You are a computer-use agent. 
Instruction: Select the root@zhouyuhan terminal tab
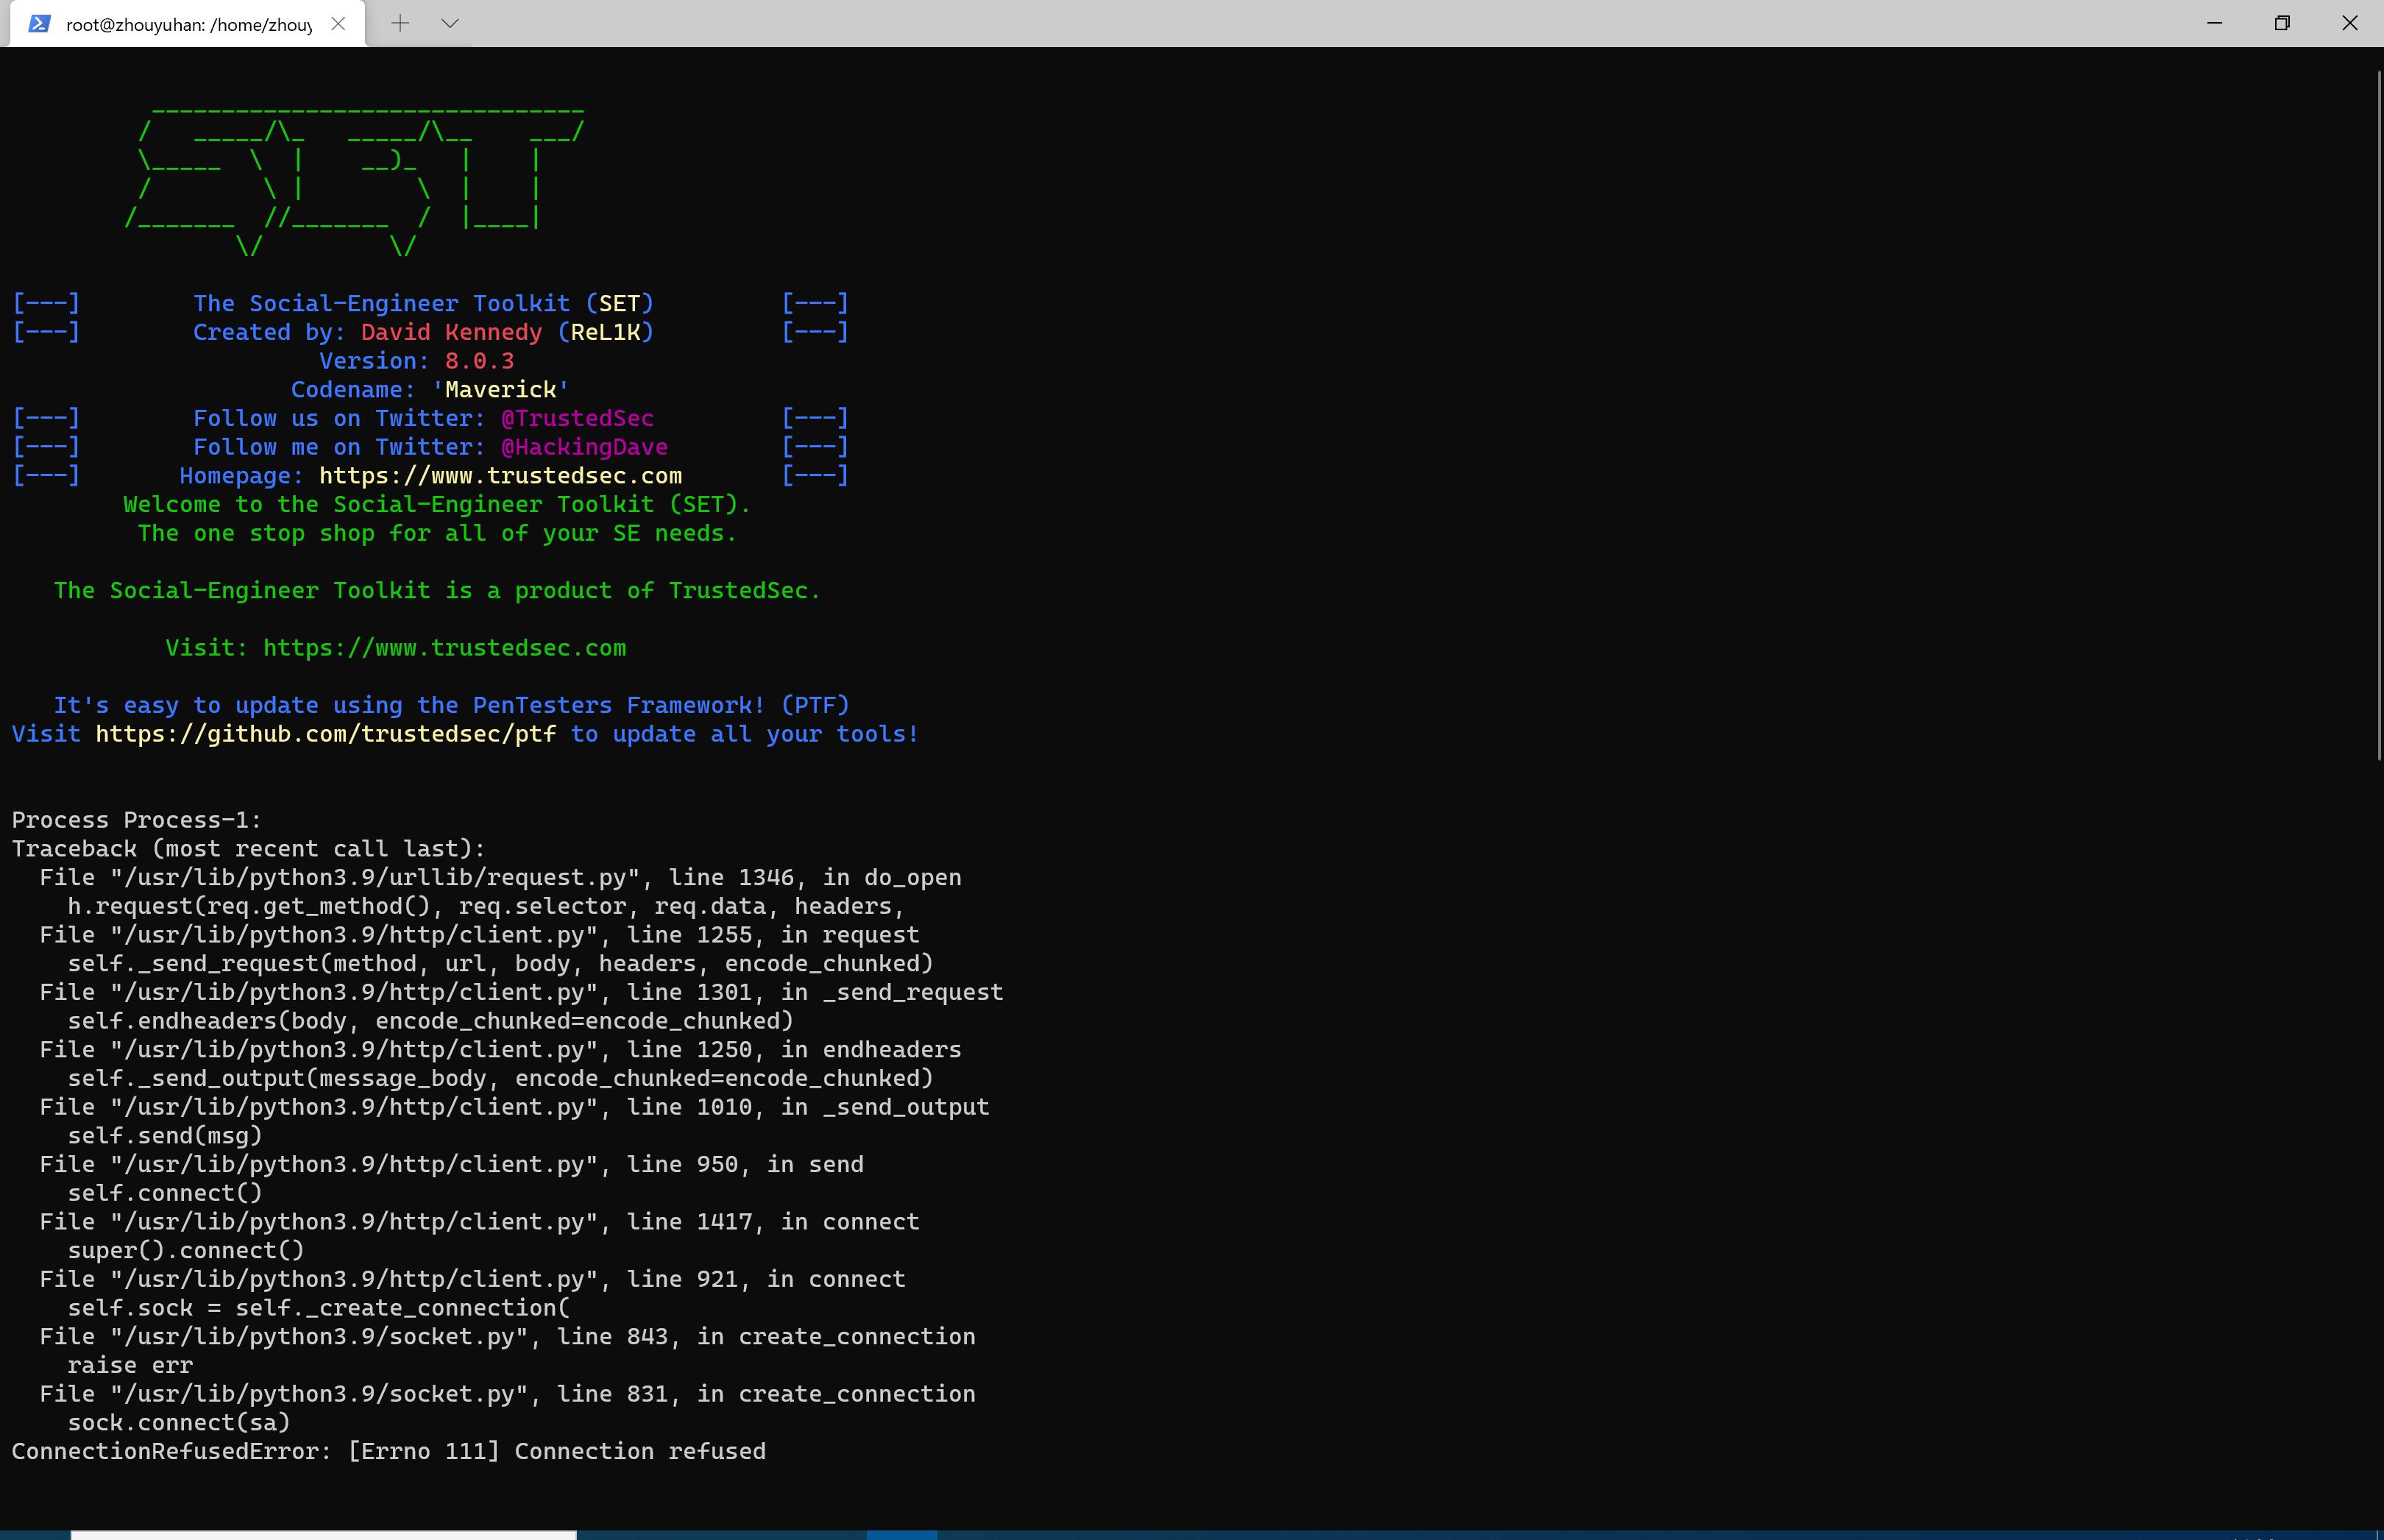pyautogui.click(x=187, y=24)
